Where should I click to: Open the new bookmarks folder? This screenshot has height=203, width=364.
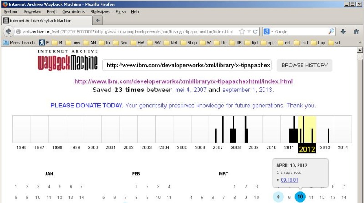(73, 42)
